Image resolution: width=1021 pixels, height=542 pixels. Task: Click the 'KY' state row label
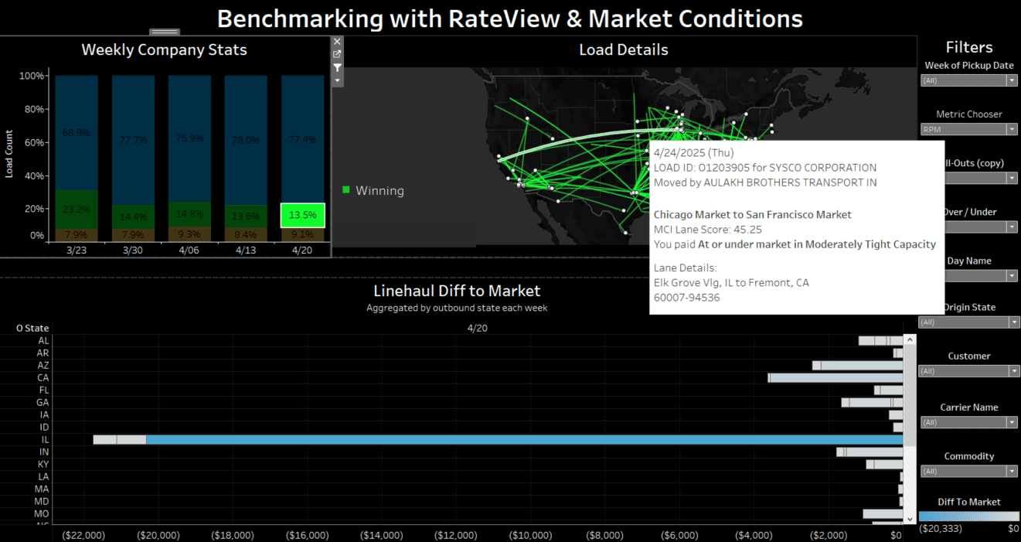(43, 464)
